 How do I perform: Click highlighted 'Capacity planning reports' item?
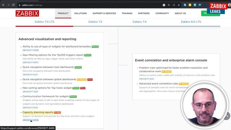coord(38,112)
